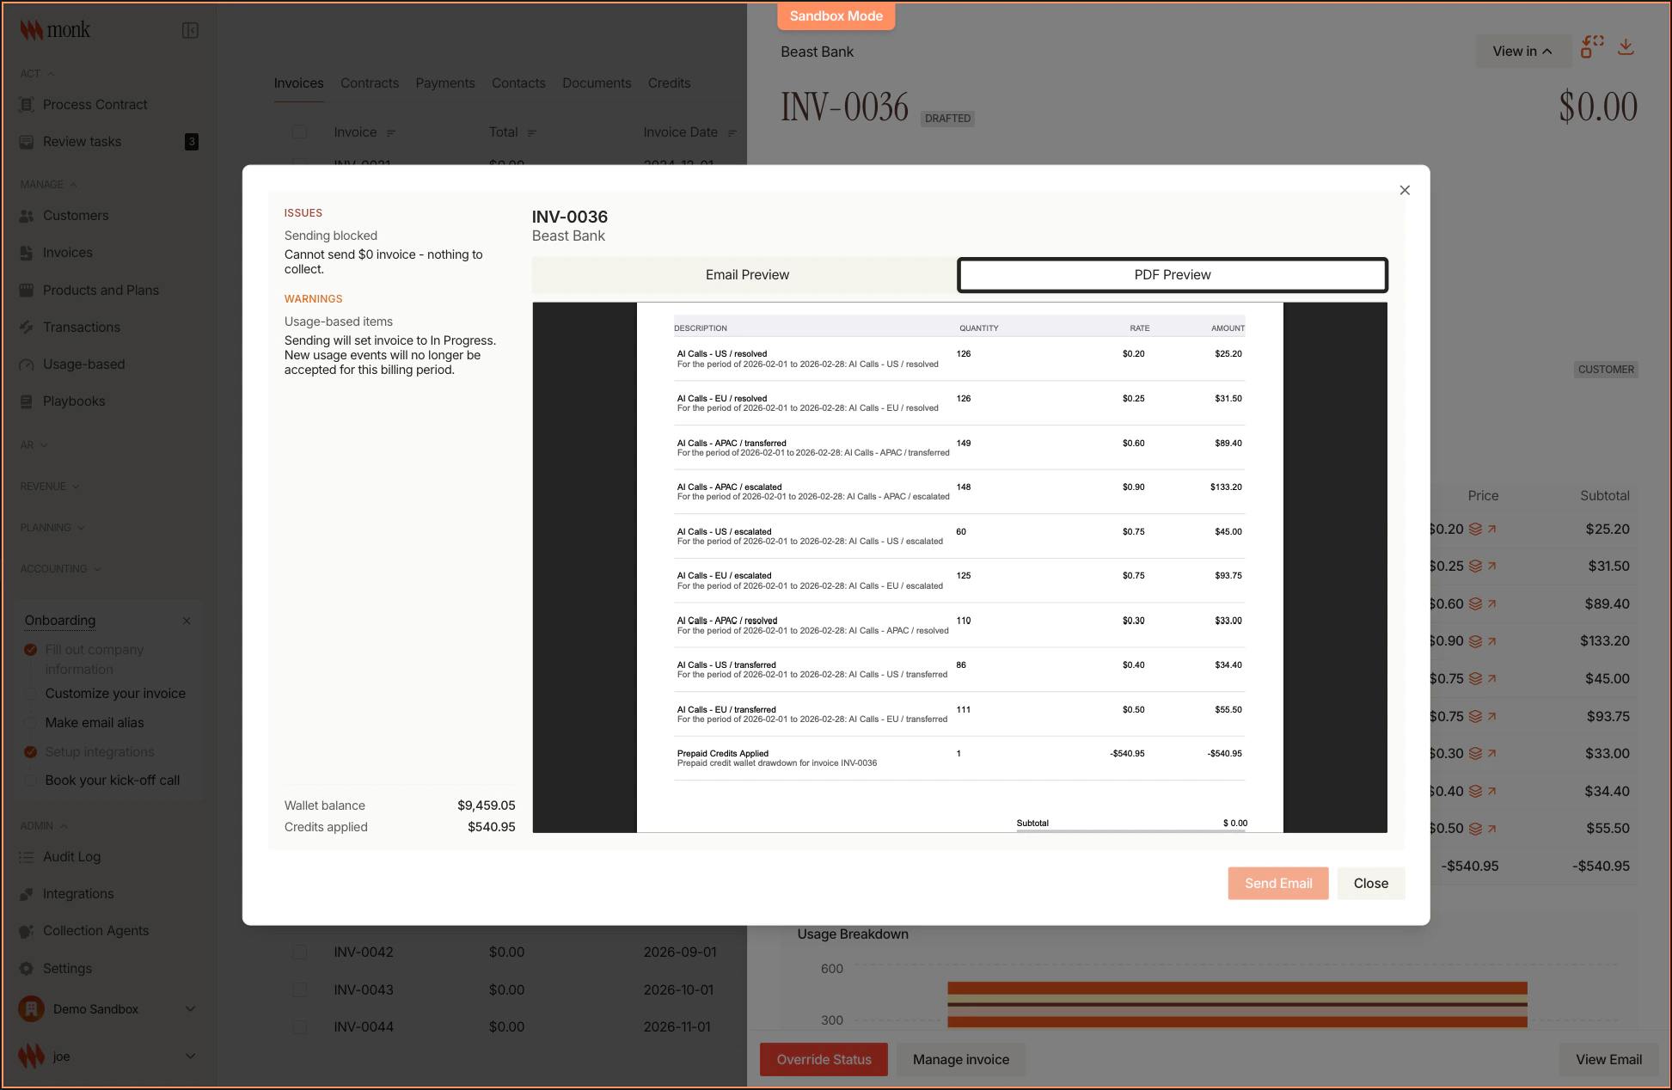Collapse the ADMIN sidebar section

coord(44,826)
